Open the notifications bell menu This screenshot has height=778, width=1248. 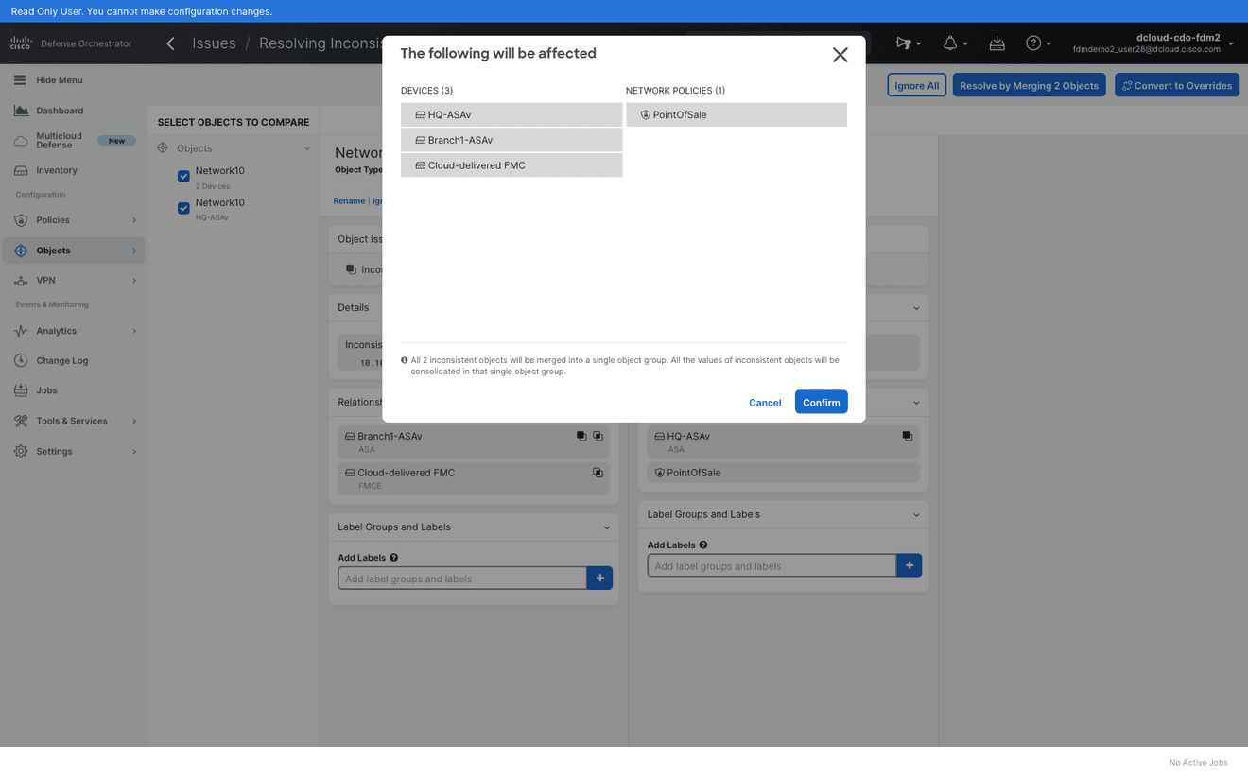(955, 43)
